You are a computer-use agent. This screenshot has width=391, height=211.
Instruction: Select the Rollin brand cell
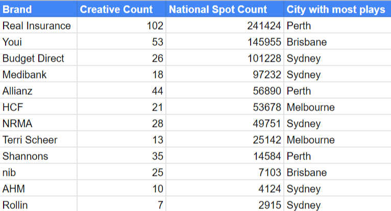tap(38, 204)
